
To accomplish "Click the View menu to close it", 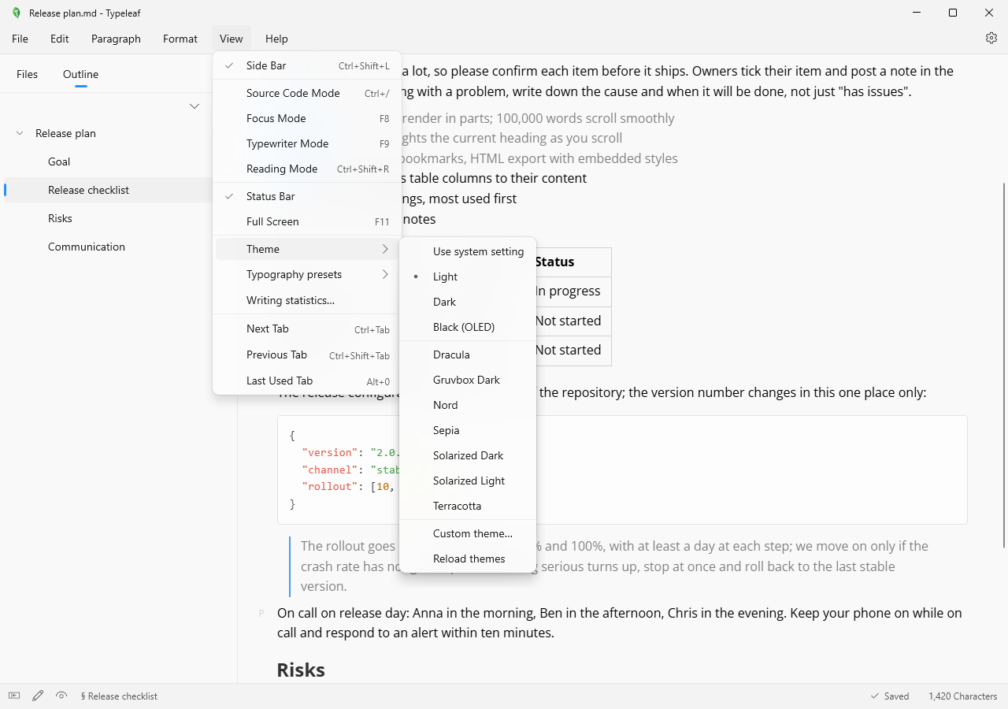I will 232,39.
